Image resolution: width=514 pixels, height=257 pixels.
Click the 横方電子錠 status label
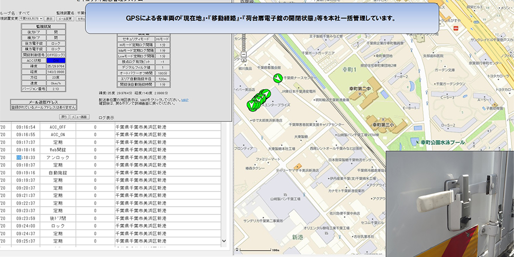[34, 49]
